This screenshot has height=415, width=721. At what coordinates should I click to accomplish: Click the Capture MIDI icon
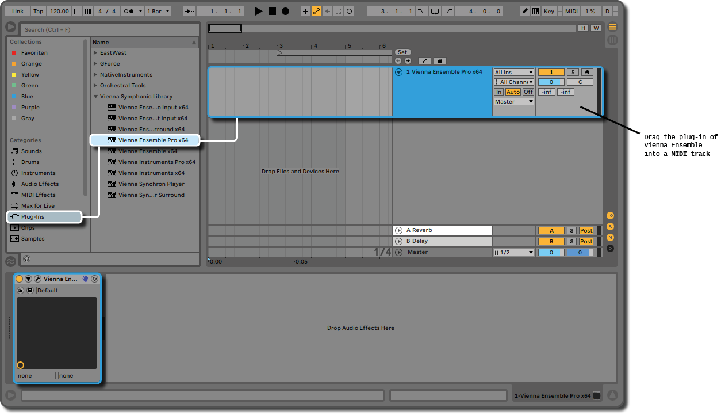pos(338,11)
